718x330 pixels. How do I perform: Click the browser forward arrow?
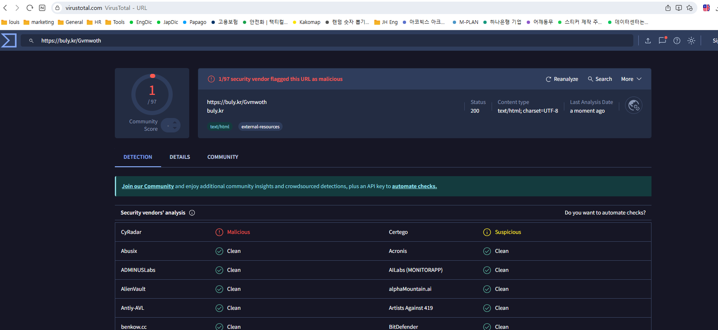coord(17,8)
